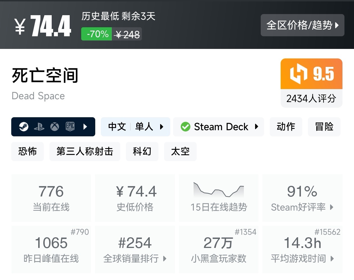
Task: Open 平均游戏时间 14.3h details
Action: tap(302, 249)
